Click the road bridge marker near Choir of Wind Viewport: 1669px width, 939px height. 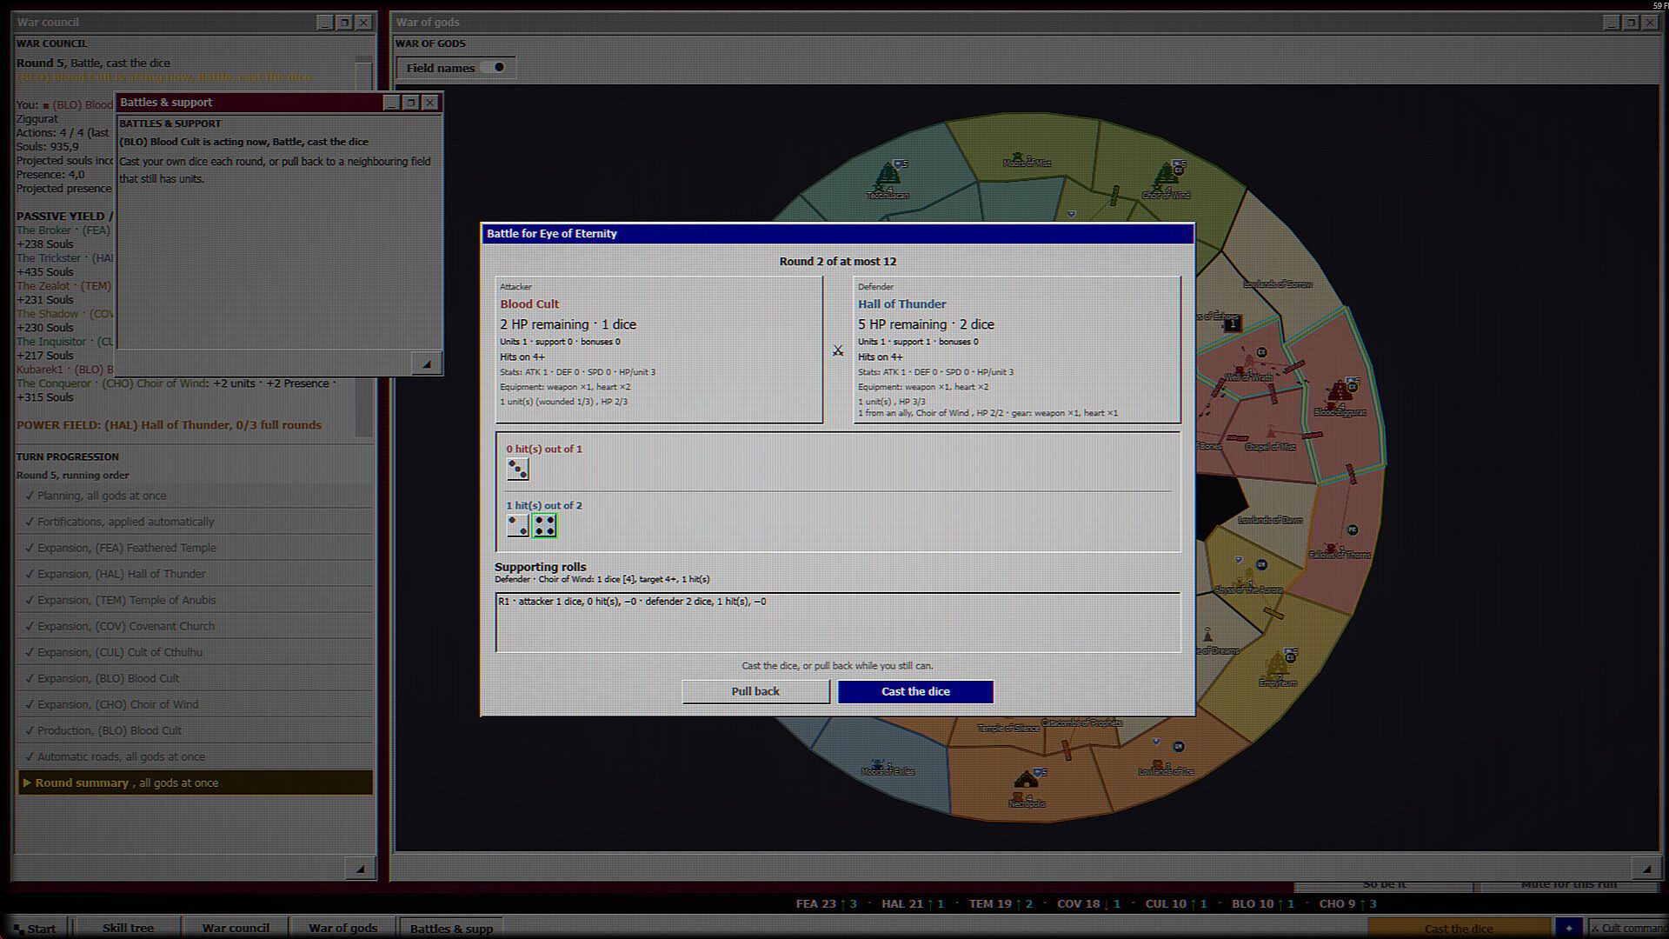[x=1114, y=196]
